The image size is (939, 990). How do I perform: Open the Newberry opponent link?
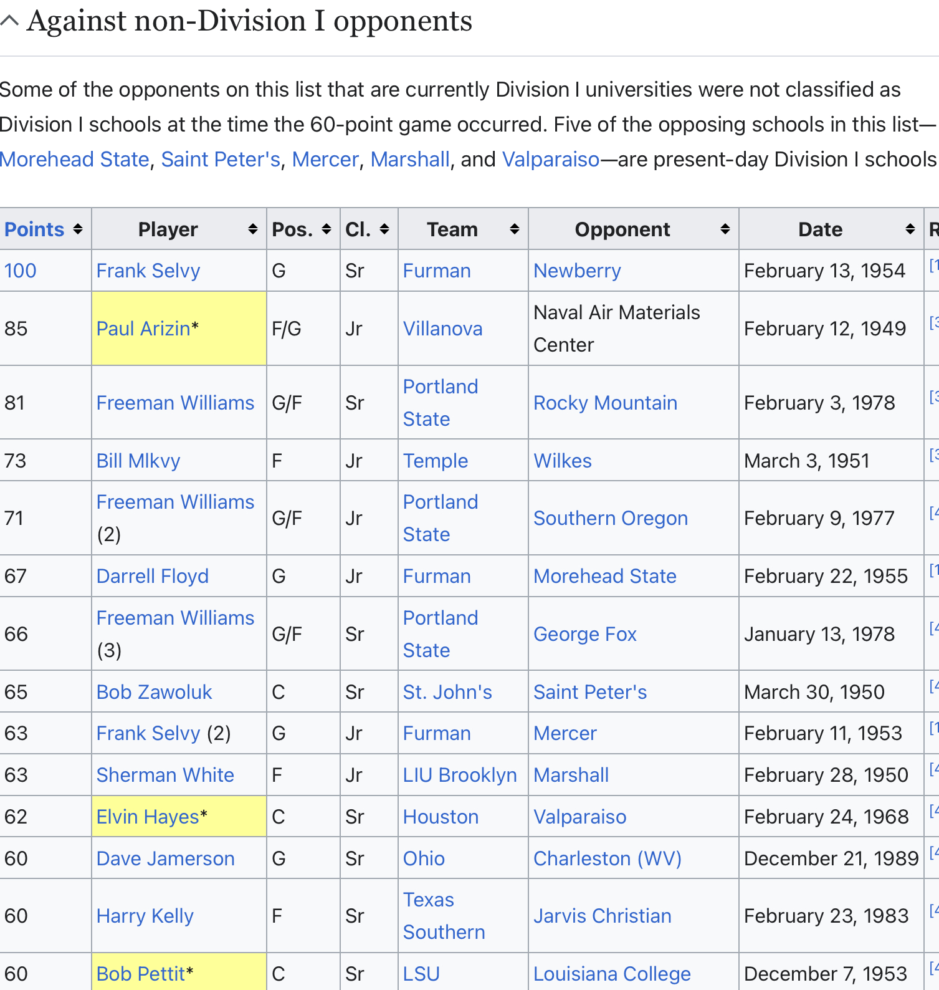click(x=578, y=271)
